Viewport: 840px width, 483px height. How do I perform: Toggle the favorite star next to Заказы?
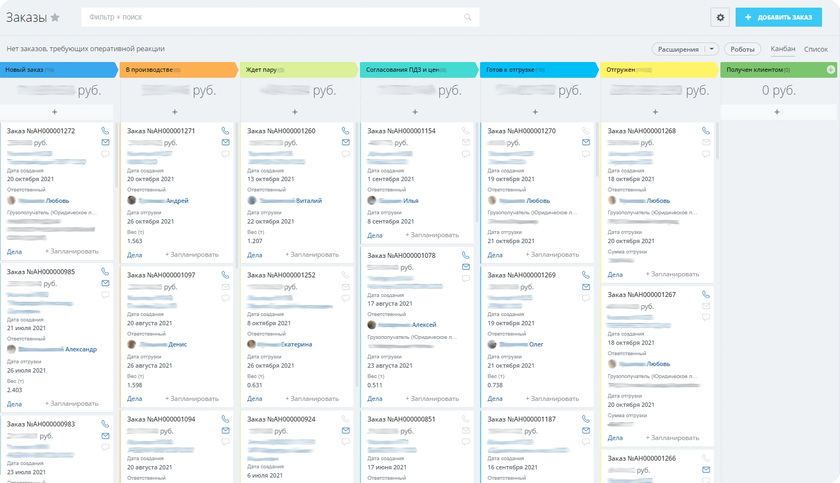pyautogui.click(x=55, y=17)
